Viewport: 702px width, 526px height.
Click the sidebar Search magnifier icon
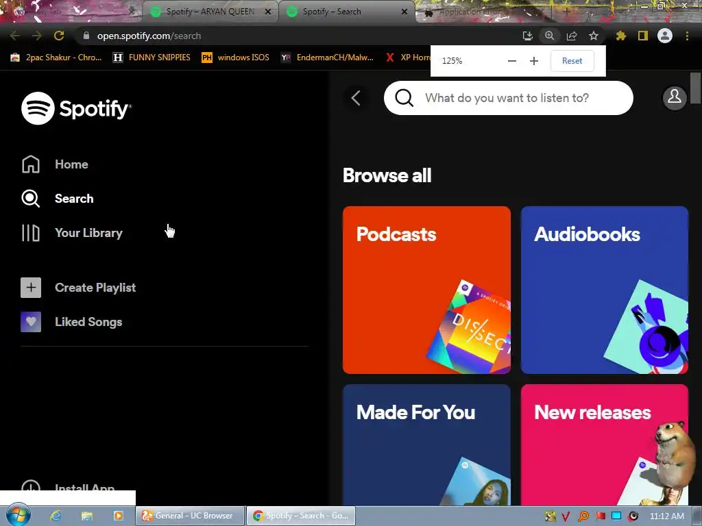(30, 199)
